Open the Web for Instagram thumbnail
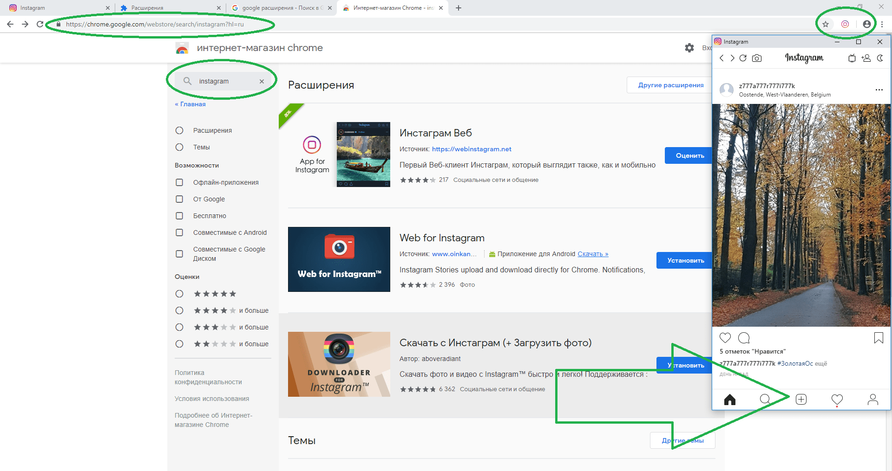892x471 pixels. [339, 259]
